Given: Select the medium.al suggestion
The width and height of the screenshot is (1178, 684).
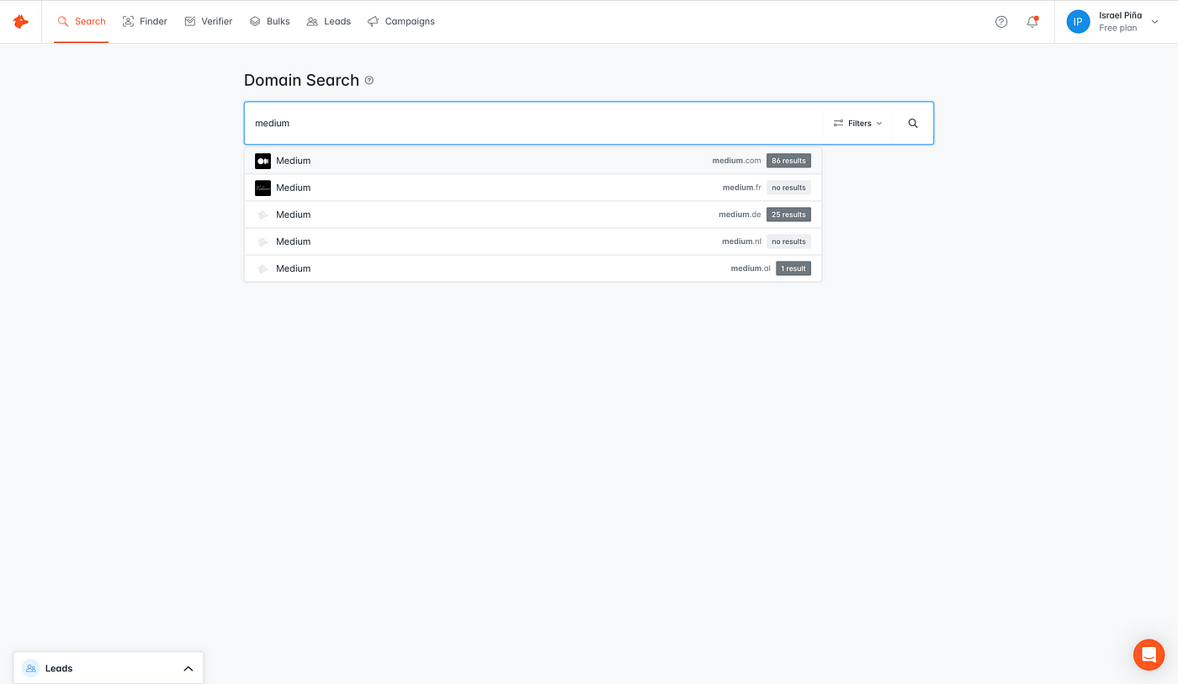Looking at the screenshot, I should click(533, 268).
